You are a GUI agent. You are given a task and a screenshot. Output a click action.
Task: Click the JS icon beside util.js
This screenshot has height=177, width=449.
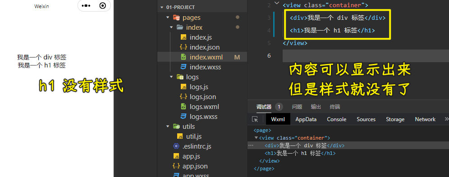[x=180, y=136]
